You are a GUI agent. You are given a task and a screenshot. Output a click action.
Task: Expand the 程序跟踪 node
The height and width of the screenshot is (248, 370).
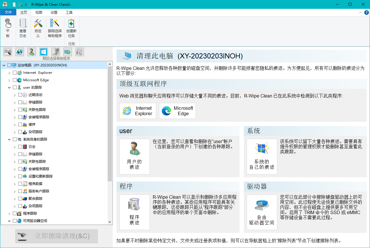point(9,214)
